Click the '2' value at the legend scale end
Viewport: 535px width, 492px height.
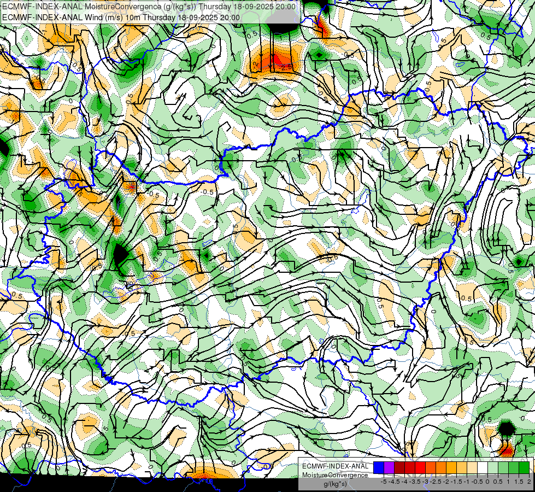(x=529, y=482)
